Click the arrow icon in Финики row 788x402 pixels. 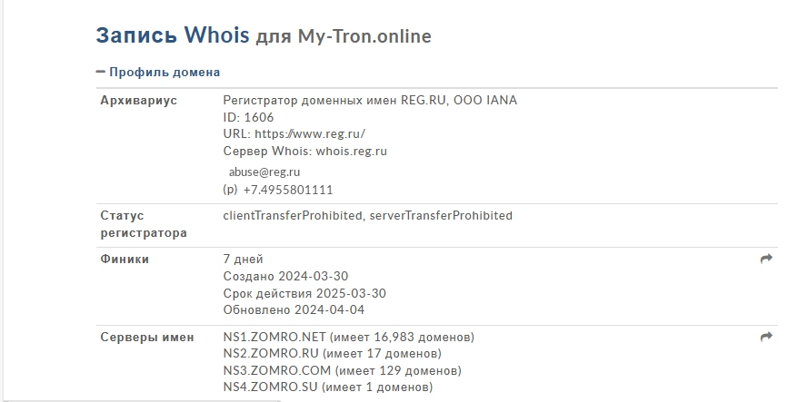(x=766, y=259)
